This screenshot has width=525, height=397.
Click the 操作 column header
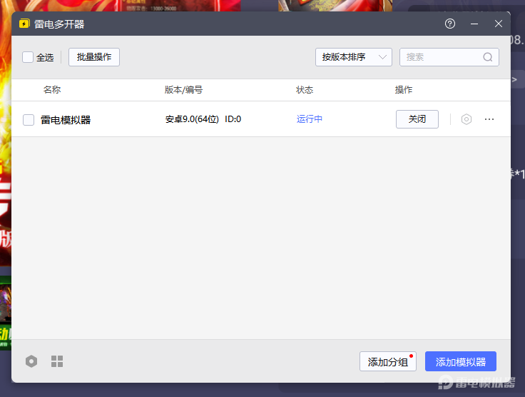point(404,90)
